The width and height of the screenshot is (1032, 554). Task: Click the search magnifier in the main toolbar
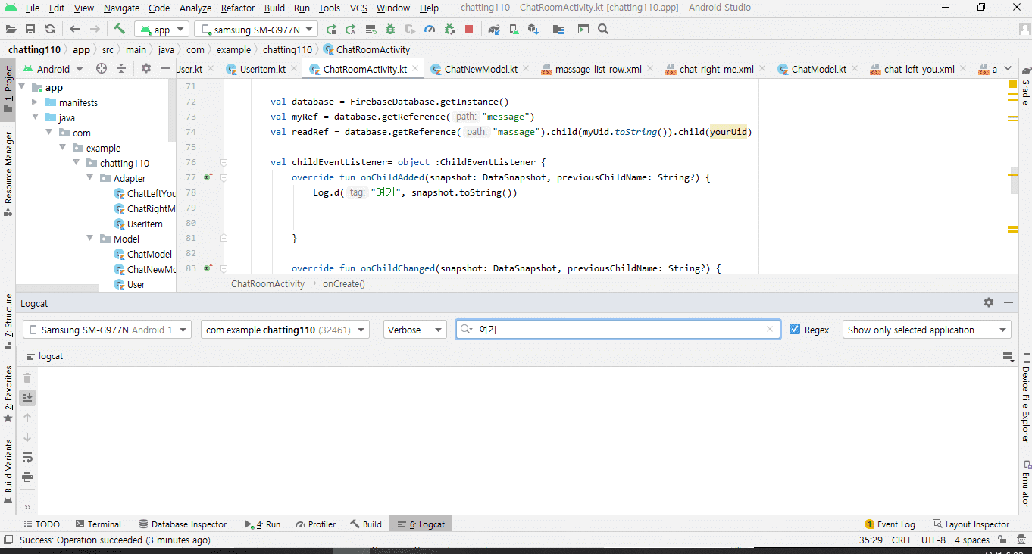[x=603, y=30]
